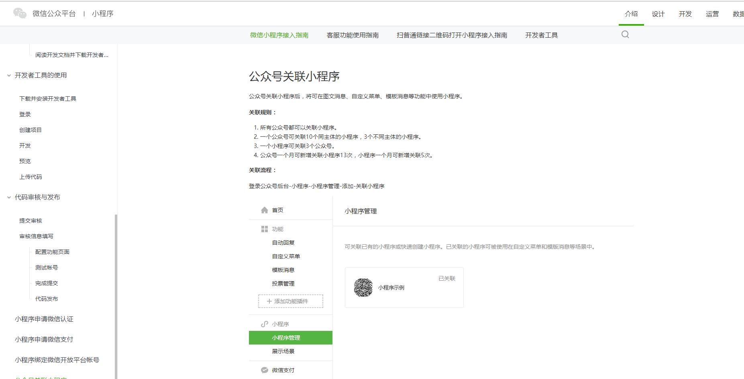Viewport: 744px width, 379px height.
Task: Click 投票管理 in the embedded menu
Action: coord(283,284)
